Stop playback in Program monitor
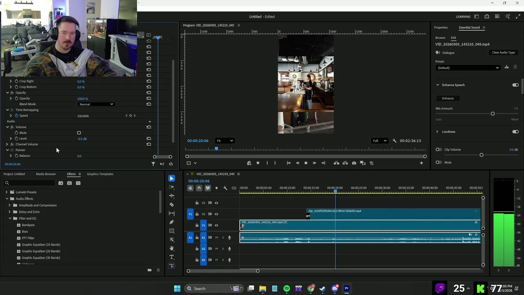Screen dimensions: 524x295 point(306,163)
